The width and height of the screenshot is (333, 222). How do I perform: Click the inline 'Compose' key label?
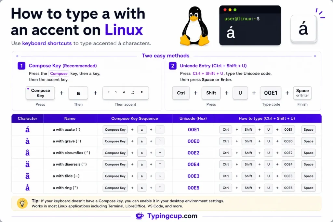point(59,73)
